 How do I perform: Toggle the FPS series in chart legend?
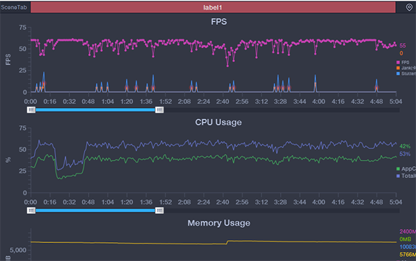(x=403, y=62)
